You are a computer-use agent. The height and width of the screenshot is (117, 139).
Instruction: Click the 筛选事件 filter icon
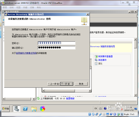(96, 60)
